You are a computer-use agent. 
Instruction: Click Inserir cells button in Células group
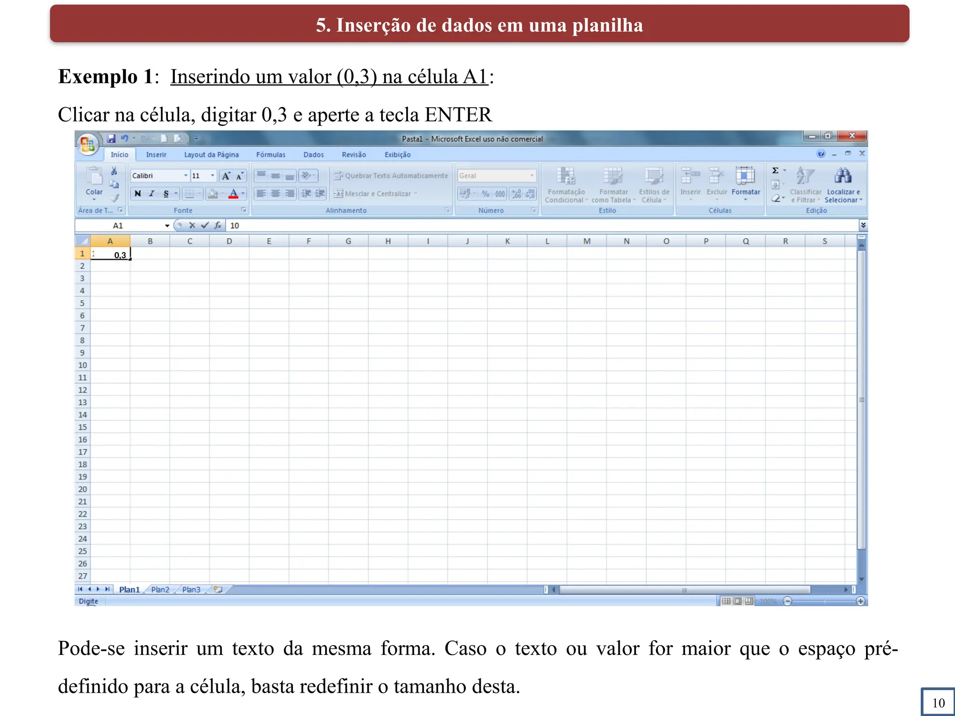point(690,184)
